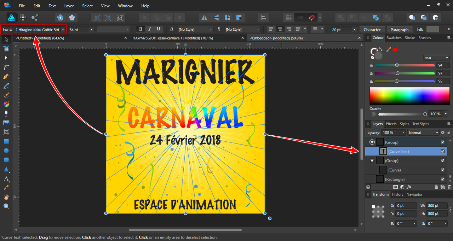Delete layer with trash icon
This screenshot has width=453, height=241.
[x=449, y=187]
